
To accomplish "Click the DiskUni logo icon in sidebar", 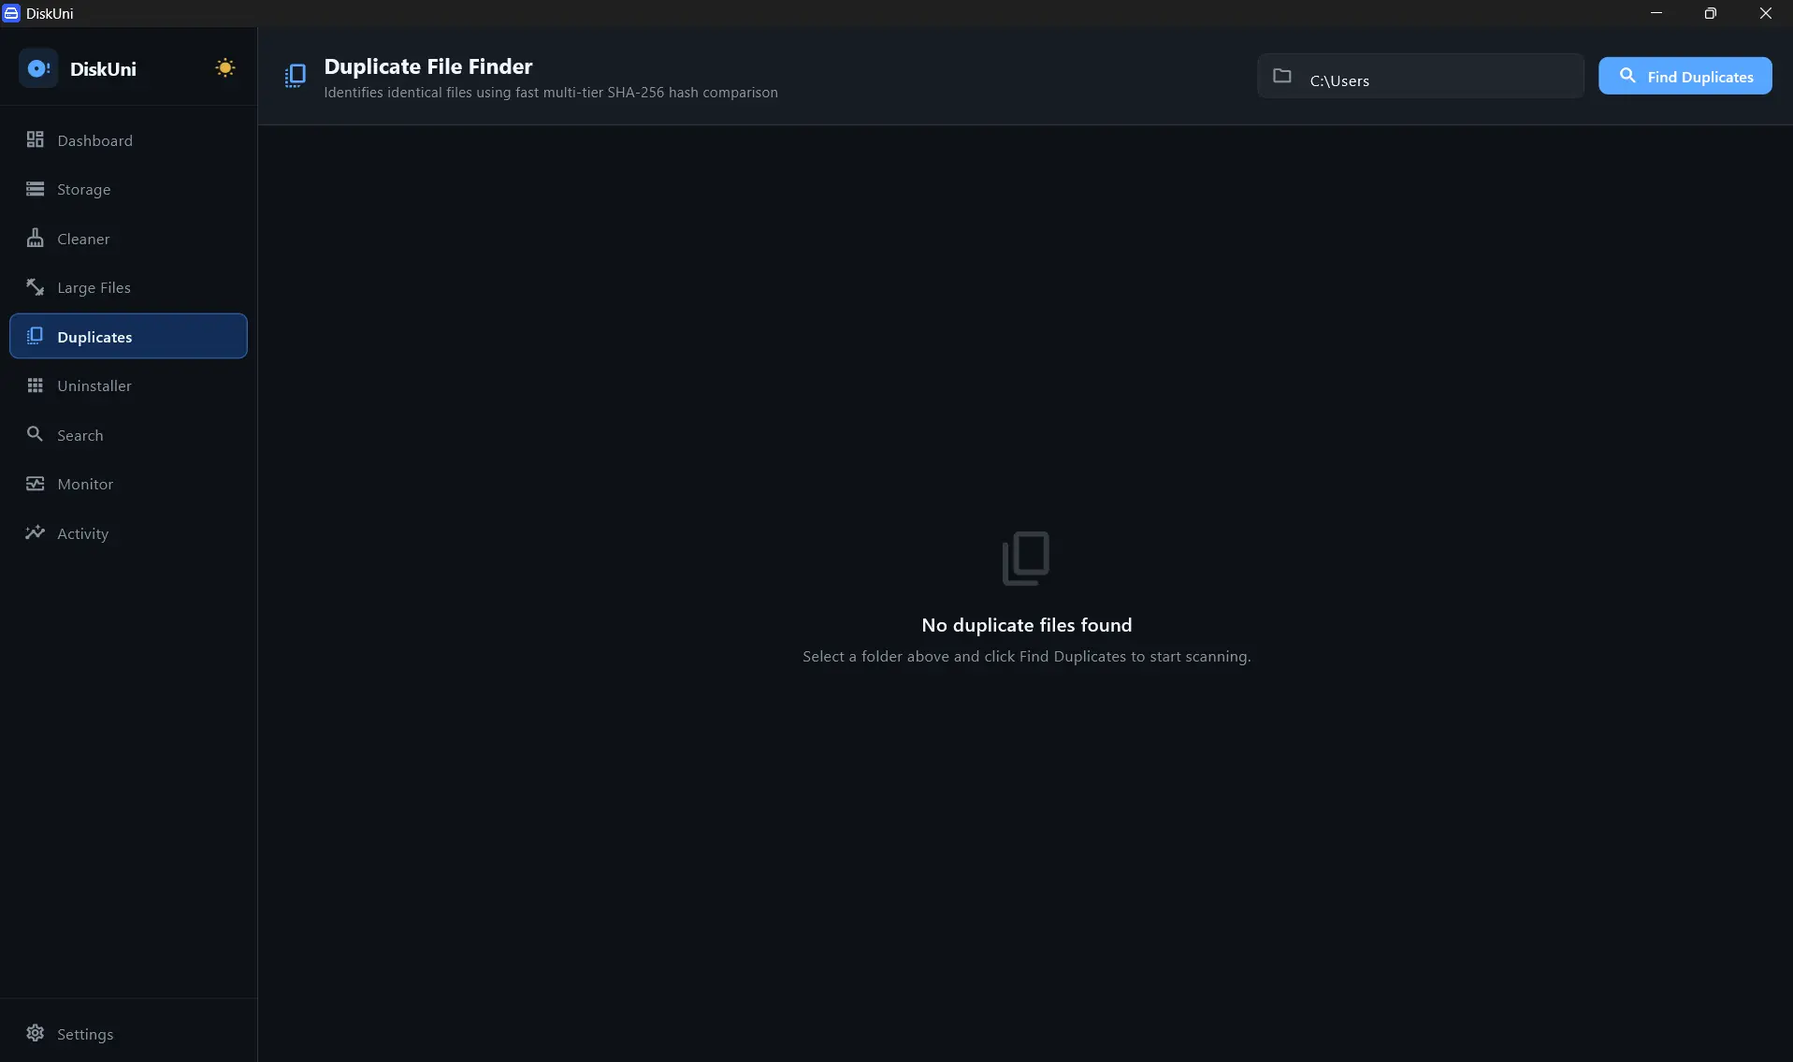I will [x=38, y=68].
